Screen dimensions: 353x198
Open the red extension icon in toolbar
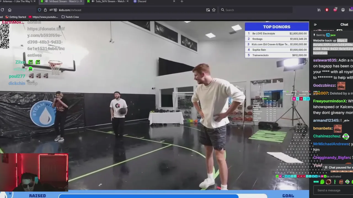[327, 10]
